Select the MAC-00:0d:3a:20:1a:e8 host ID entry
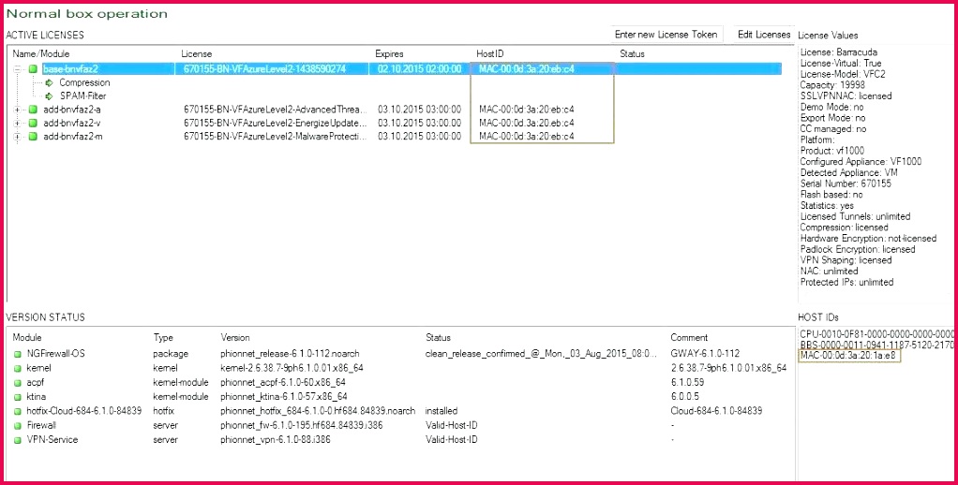The height and width of the screenshot is (485, 958). point(848,356)
